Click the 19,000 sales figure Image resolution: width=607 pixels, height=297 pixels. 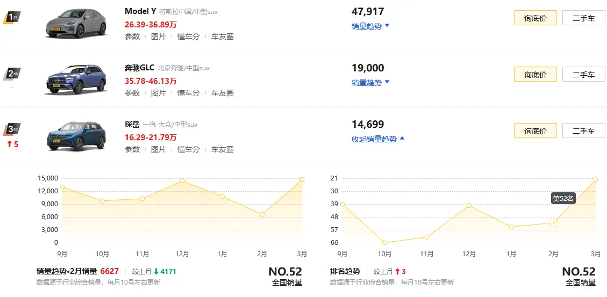368,68
